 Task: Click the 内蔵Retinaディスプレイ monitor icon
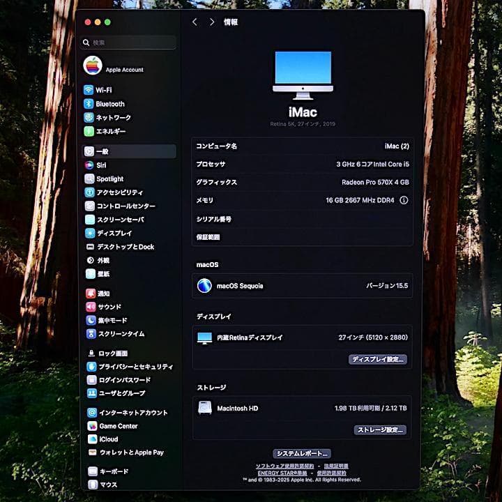(x=205, y=338)
